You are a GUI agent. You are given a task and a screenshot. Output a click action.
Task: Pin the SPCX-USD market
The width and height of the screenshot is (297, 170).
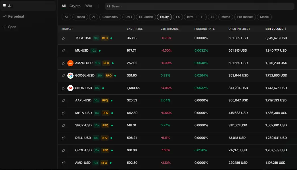64,126
